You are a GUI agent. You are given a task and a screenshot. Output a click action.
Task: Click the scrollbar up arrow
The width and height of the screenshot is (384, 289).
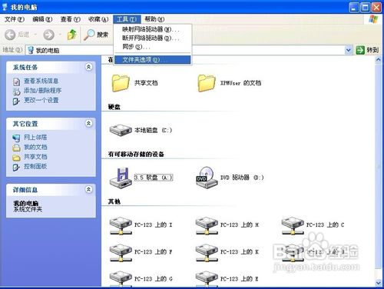pyautogui.click(x=379, y=60)
